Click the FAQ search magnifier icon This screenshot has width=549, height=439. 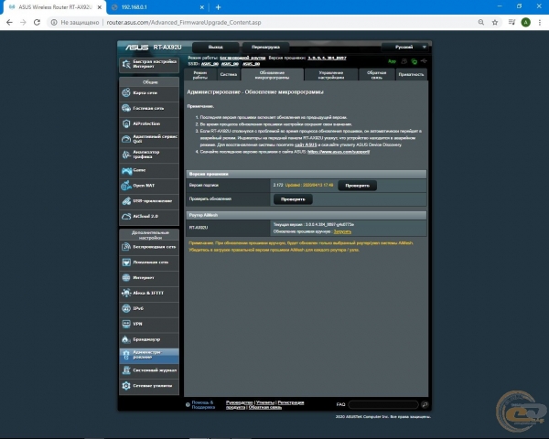(425, 404)
